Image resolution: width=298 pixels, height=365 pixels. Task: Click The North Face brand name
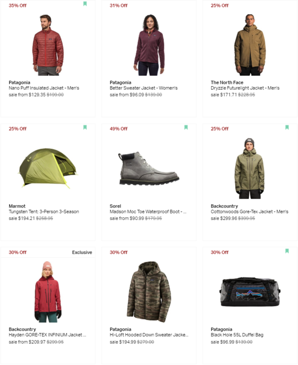point(227,82)
